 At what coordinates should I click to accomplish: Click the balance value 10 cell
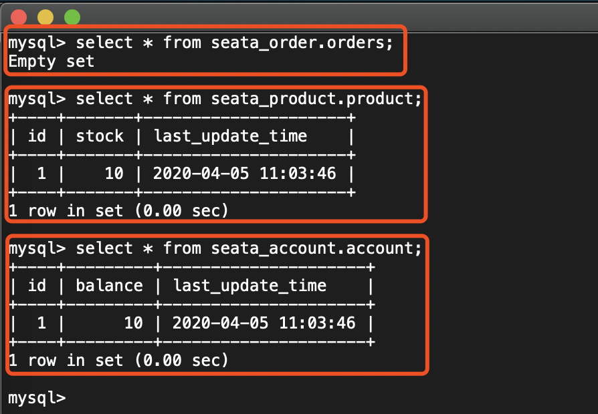pyautogui.click(x=134, y=323)
